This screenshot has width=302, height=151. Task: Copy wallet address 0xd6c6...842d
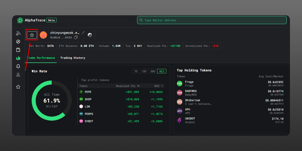(76, 37)
